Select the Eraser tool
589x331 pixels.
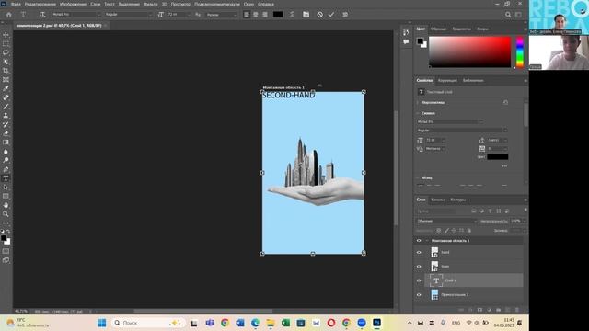coord(6,133)
